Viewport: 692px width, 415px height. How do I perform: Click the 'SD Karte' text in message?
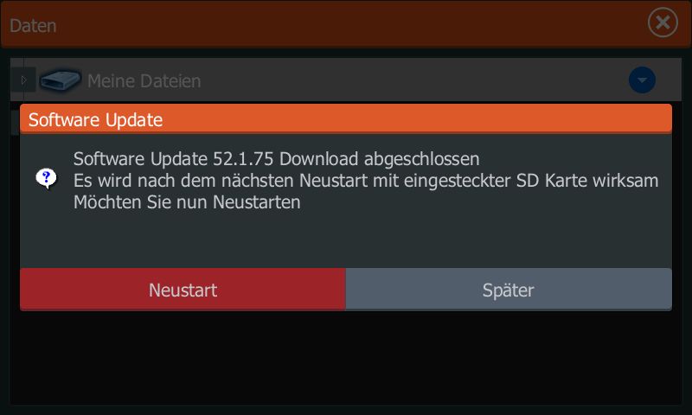point(552,181)
